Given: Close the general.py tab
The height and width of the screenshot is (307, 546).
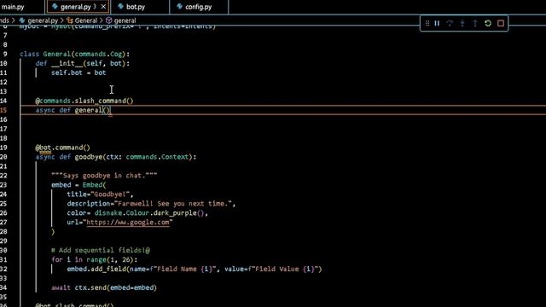Looking at the screenshot, I should point(103,7).
